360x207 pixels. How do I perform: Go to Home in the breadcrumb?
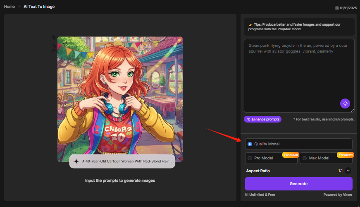pos(10,7)
